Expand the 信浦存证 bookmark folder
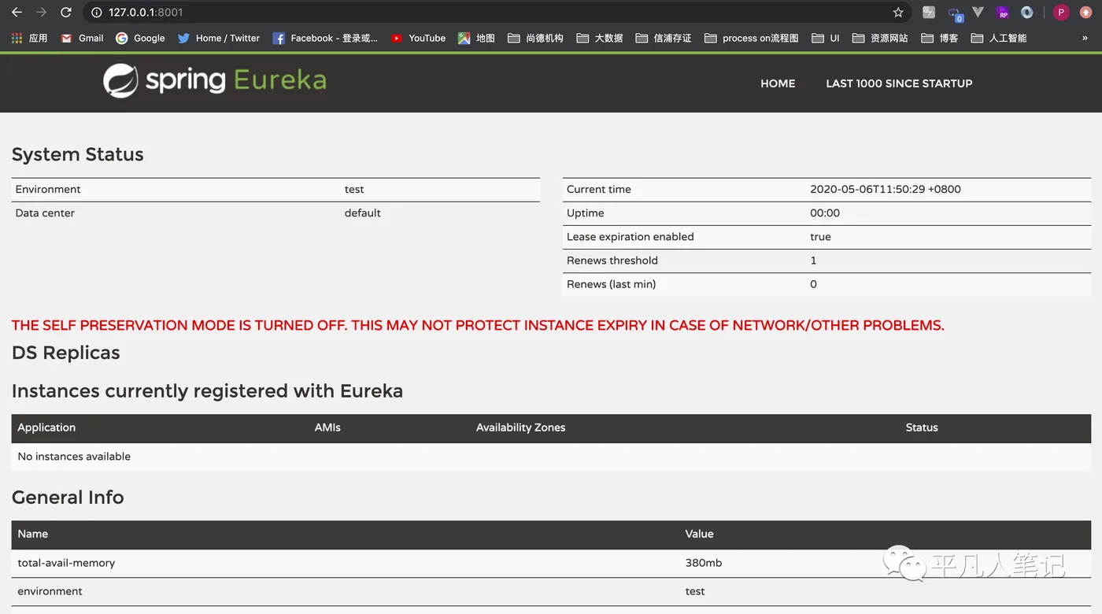 [x=663, y=38]
